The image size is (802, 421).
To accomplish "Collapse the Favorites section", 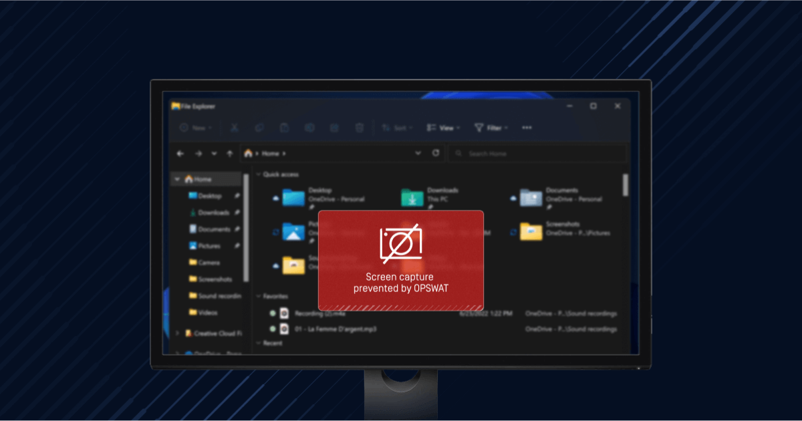I will [x=259, y=295].
